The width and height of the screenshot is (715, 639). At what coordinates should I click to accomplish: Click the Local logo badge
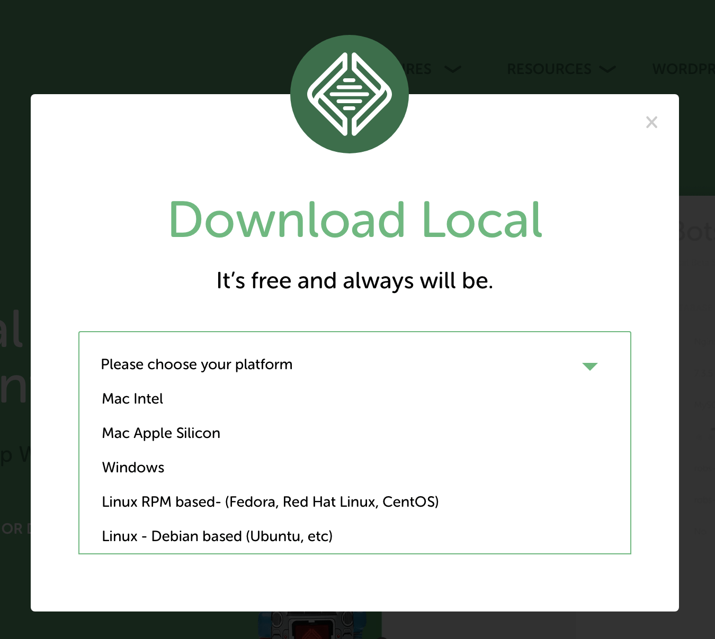pos(350,94)
